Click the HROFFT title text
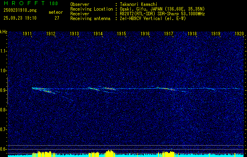The width and height of the screenshot is (247, 157). click(x=24, y=3)
